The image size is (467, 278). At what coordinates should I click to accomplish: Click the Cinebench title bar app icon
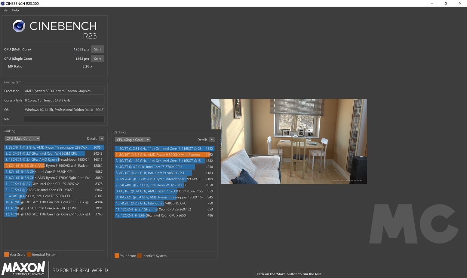pyautogui.click(x=3, y=3)
